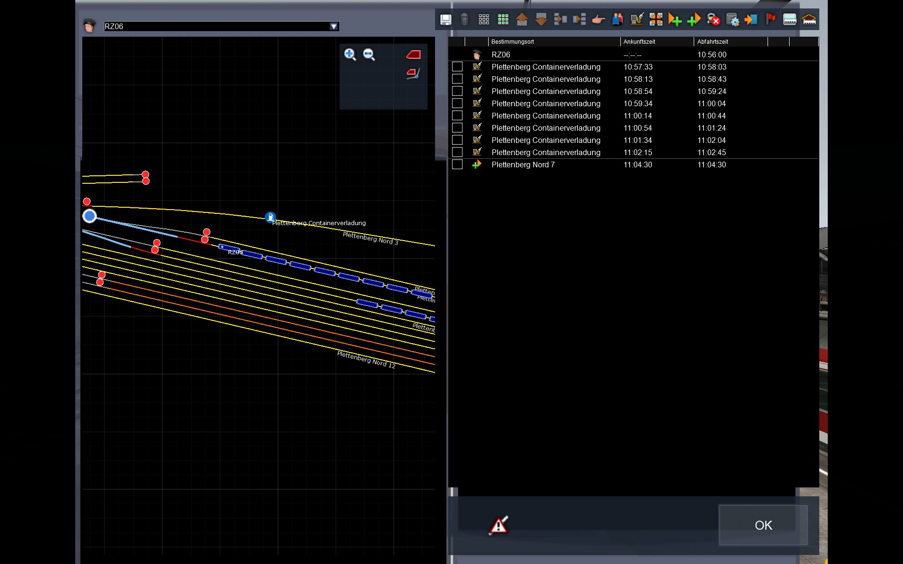Click the trash can delete icon
This screenshot has width=903, height=564.
[464, 20]
